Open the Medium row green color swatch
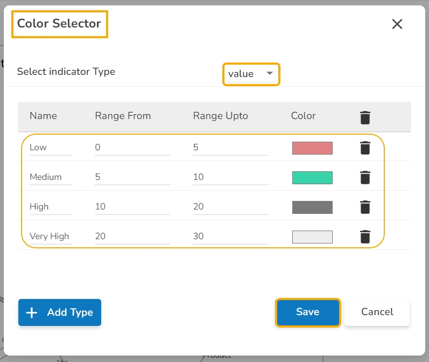 [312, 178]
